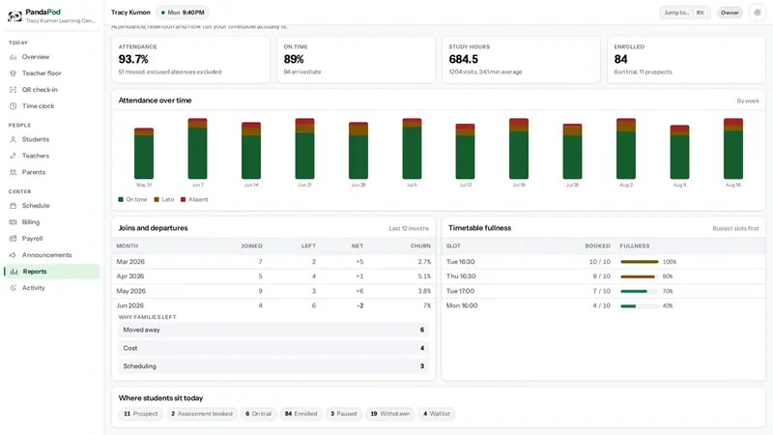
Task: Click the Teacher floor icon
Action: click(x=13, y=73)
